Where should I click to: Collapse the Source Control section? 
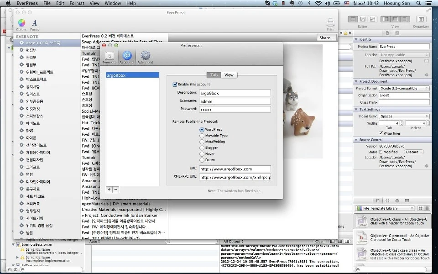[356, 140]
